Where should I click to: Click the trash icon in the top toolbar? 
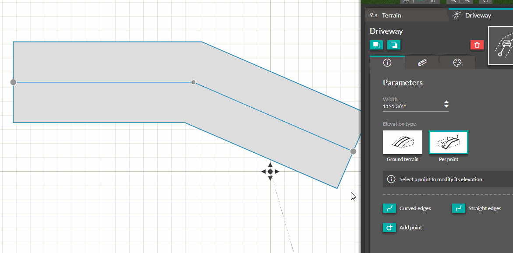pos(433,2)
